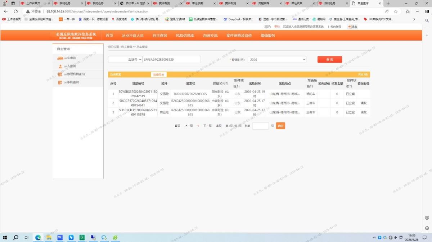This screenshot has width=432, height=242.
Task: Sort by 车辆角色 column header
Action: 311,83
